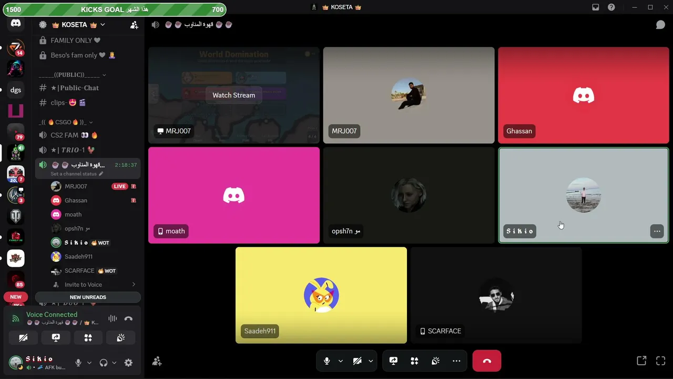This screenshot has width=673, height=379.
Task: Pop out the call window
Action: 641,361
